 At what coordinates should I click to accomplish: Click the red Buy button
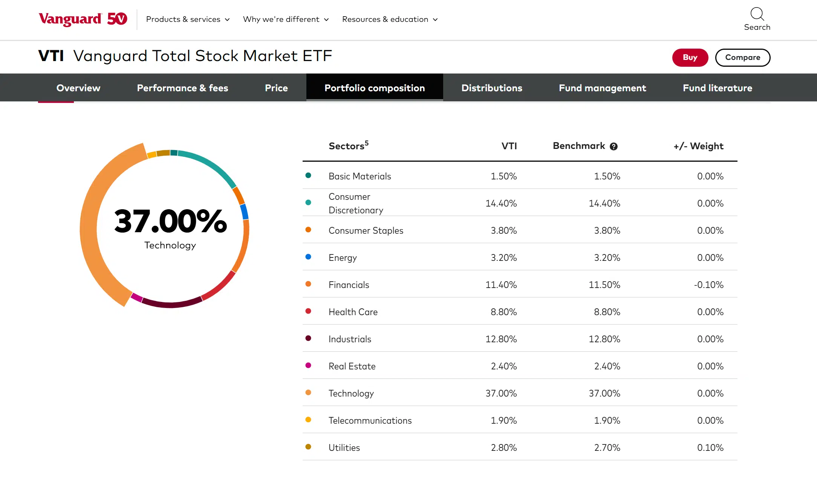tap(690, 58)
